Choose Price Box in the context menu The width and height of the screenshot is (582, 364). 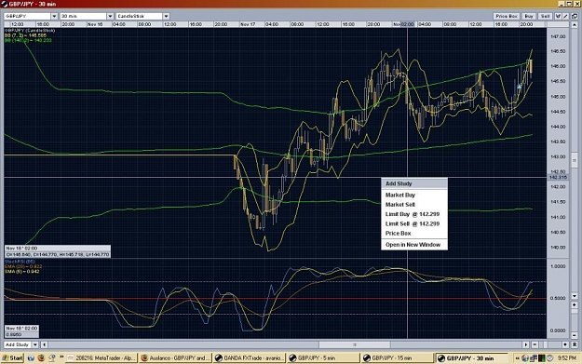tap(414, 234)
